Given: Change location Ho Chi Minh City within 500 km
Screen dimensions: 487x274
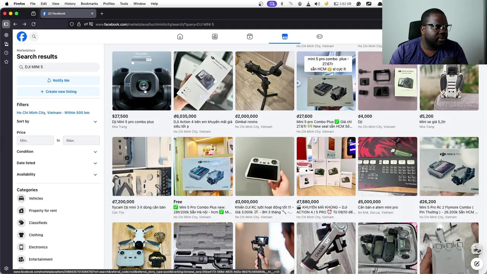Looking at the screenshot, I should click(53, 113).
